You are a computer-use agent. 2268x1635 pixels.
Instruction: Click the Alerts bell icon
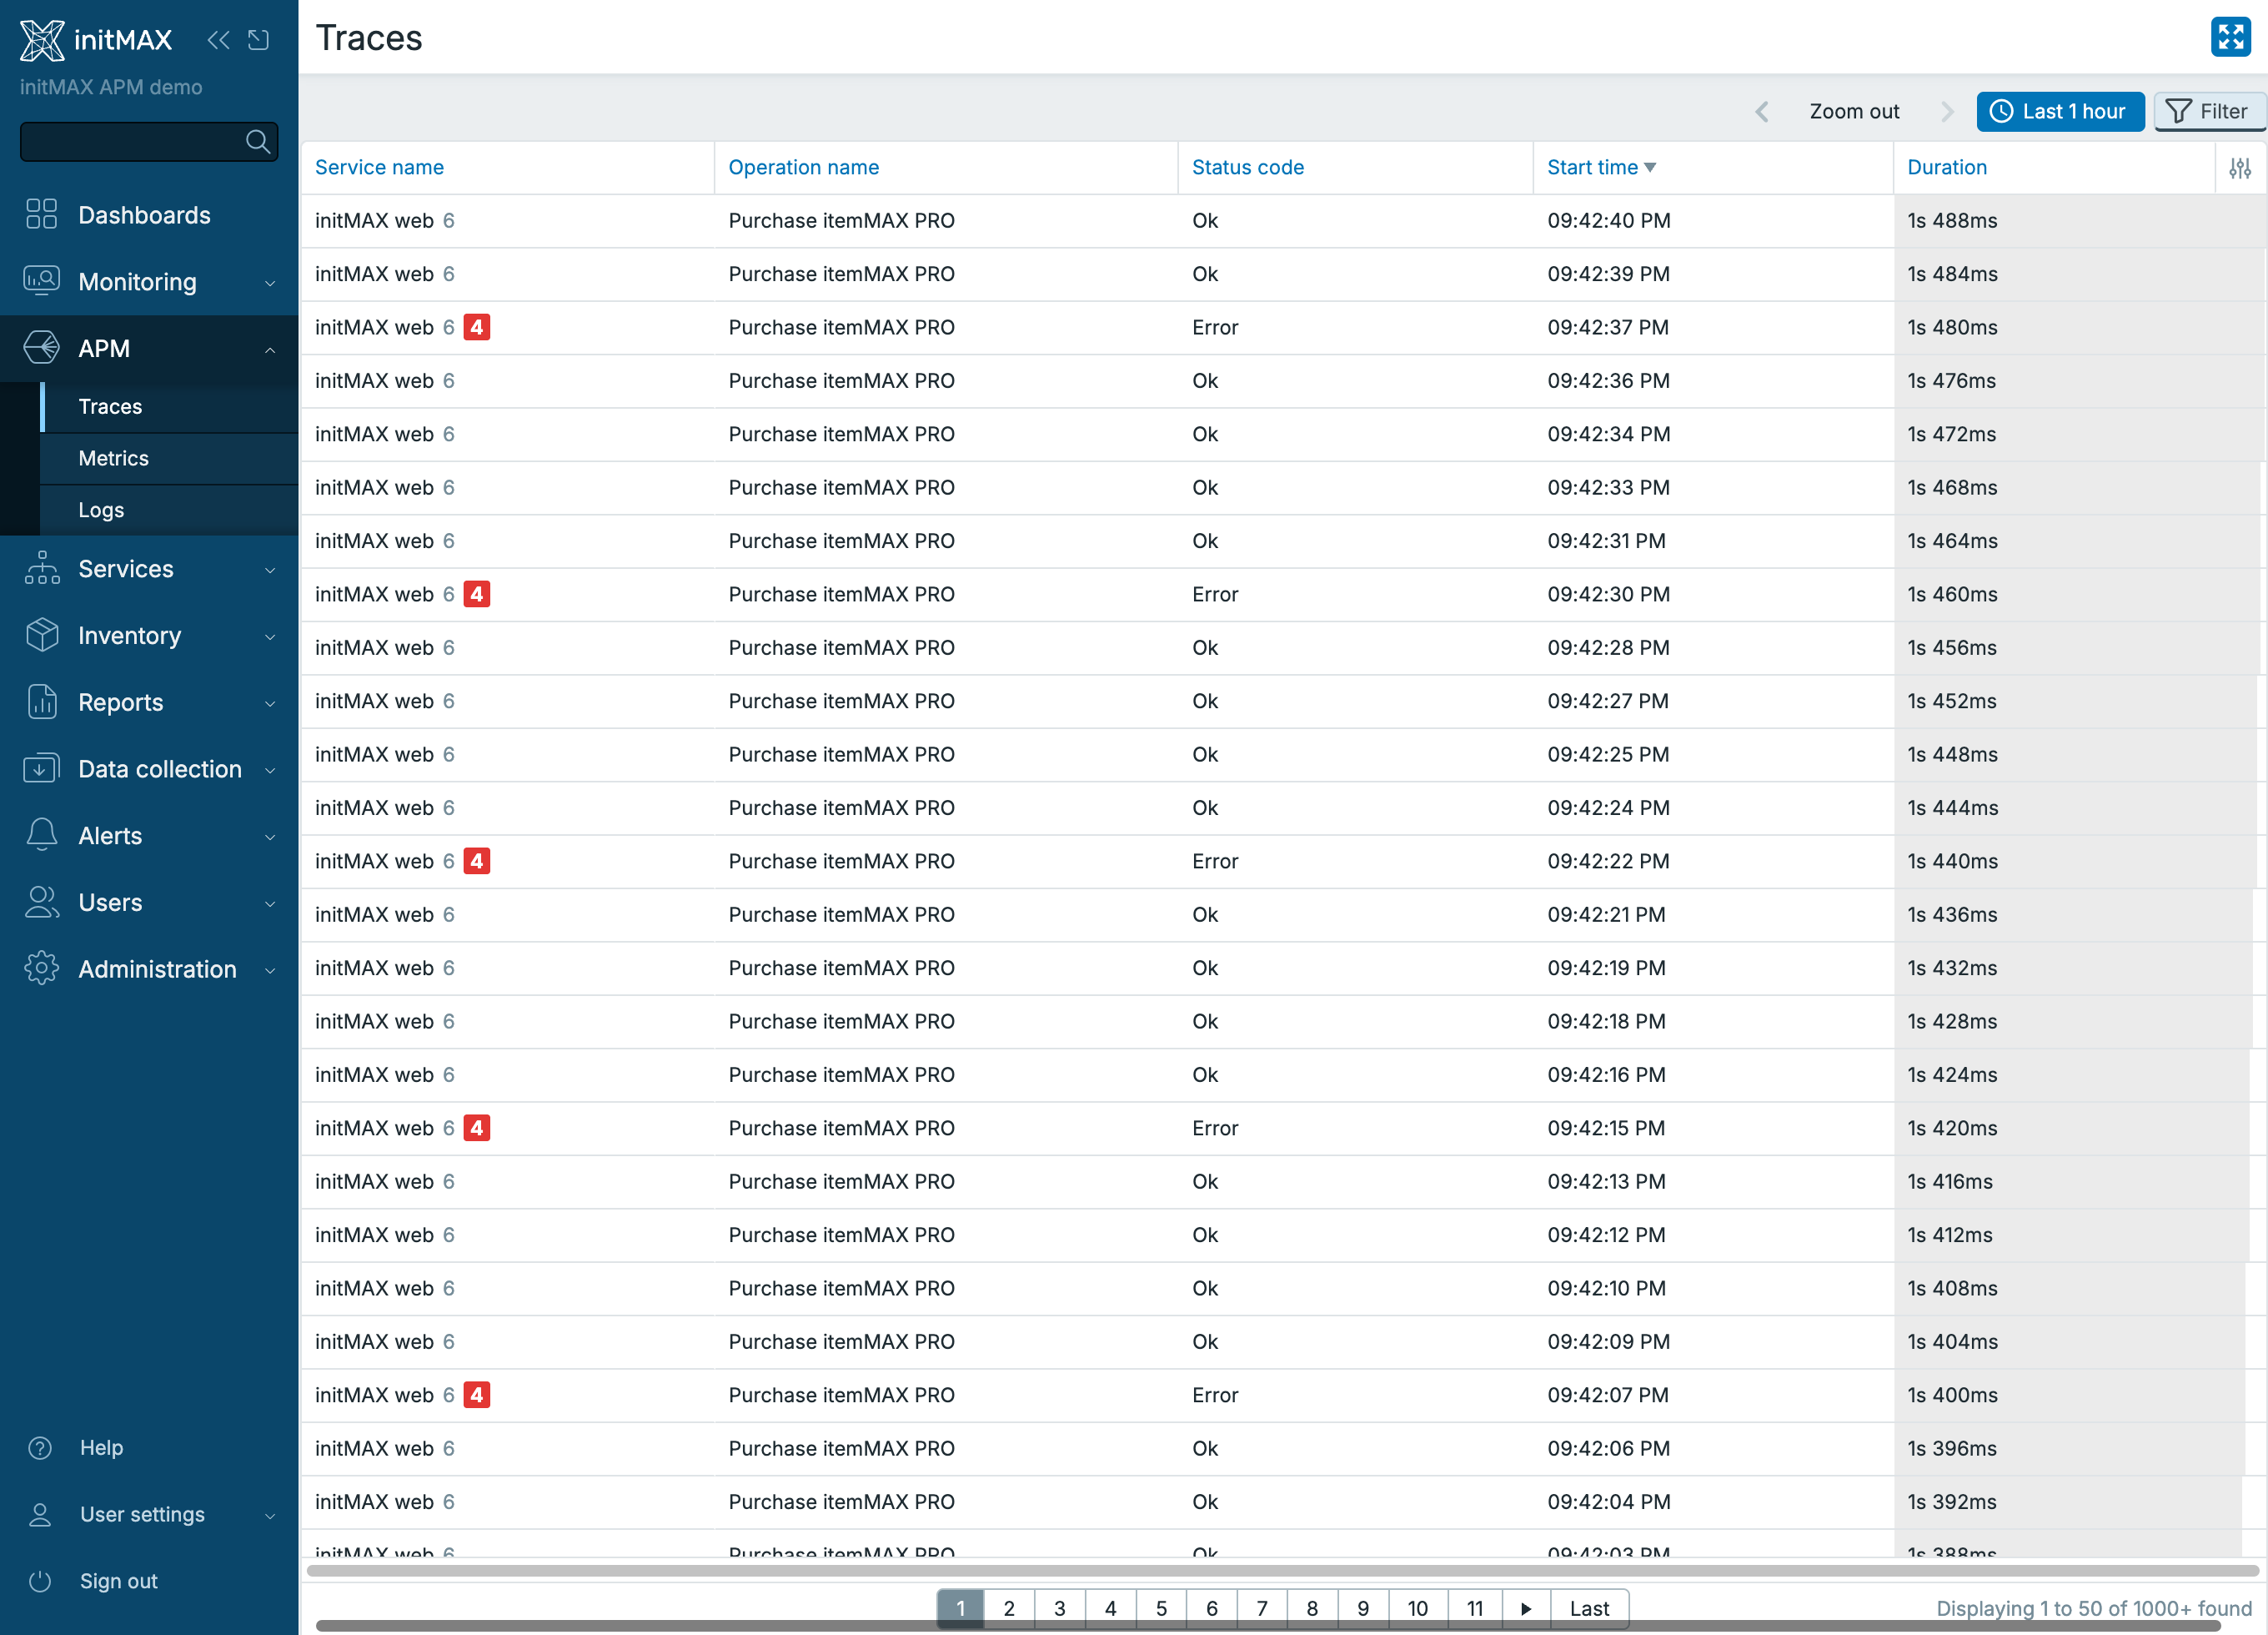point(41,834)
